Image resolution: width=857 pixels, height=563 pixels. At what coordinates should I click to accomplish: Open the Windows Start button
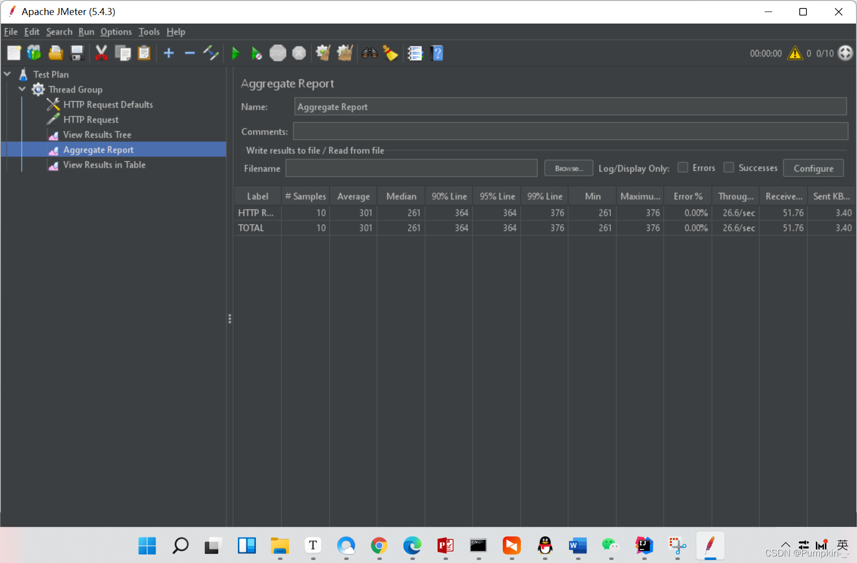(x=147, y=545)
